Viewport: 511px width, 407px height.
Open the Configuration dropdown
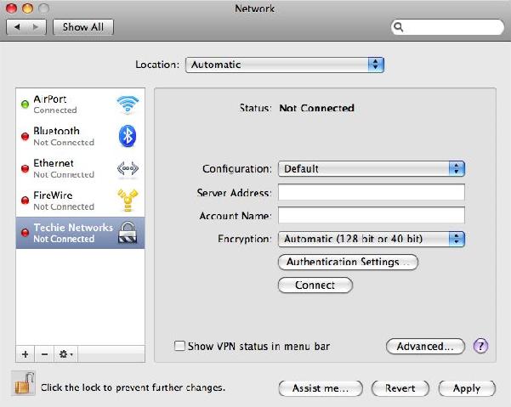pos(372,168)
